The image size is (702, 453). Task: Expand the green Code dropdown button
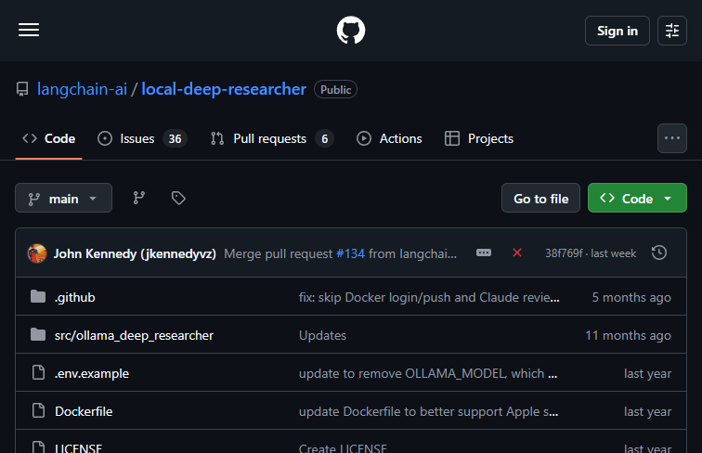(x=637, y=198)
